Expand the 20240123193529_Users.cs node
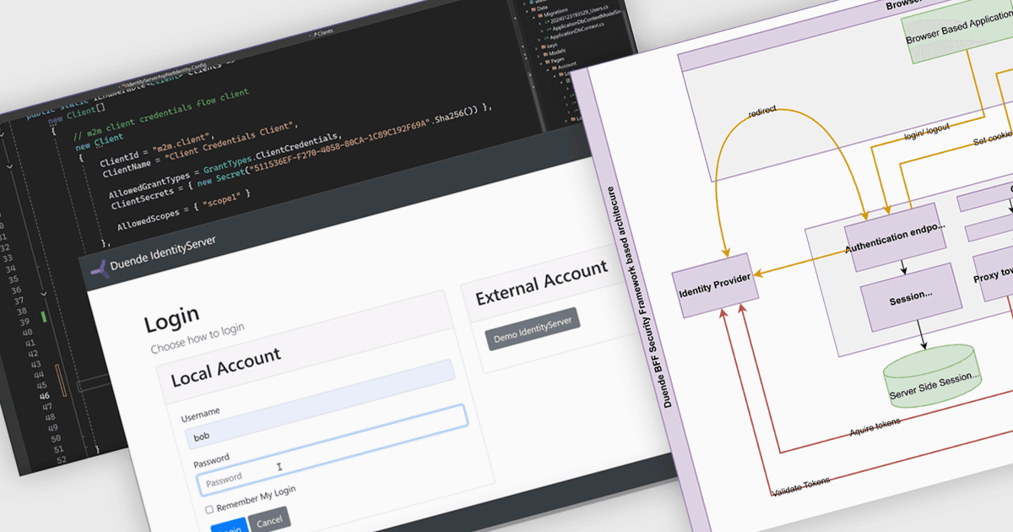1013x532 pixels. tap(540, 24)
